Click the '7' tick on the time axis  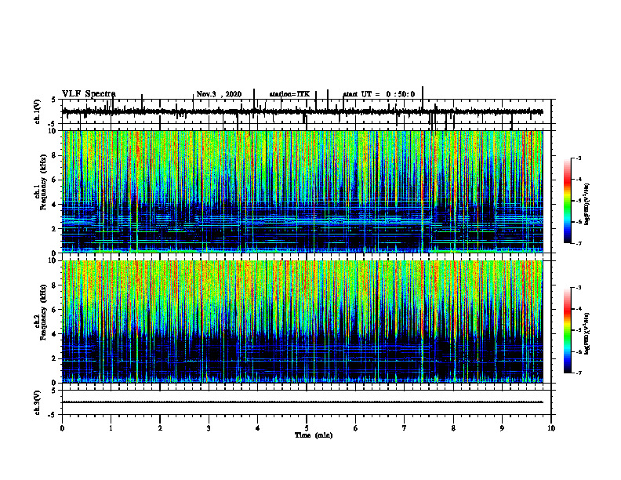click(x=405, y=428)
